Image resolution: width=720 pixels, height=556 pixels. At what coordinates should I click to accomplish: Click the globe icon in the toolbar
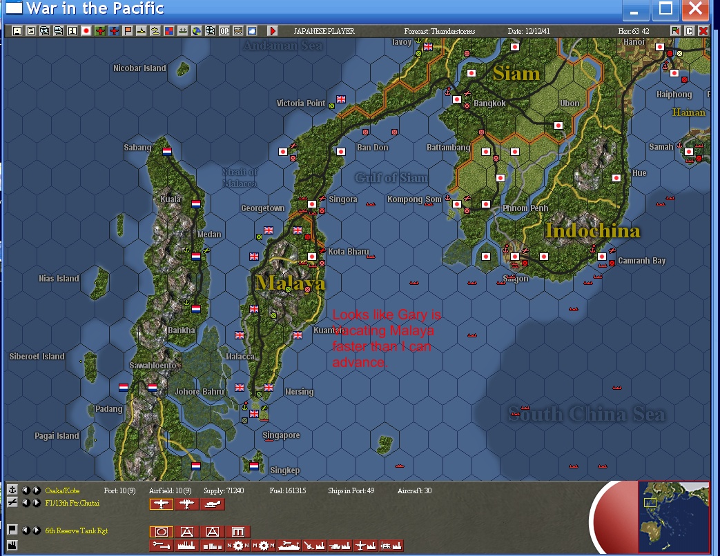tap(197, 31)
